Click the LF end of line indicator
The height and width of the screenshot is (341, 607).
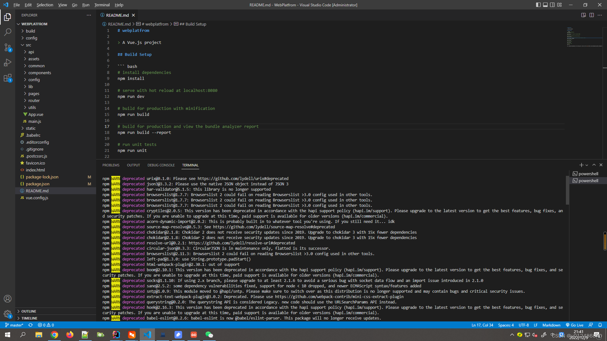point(536,325)
